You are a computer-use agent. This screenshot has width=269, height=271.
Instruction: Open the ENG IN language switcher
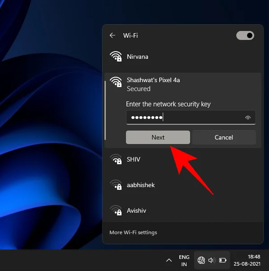[184, 261]
